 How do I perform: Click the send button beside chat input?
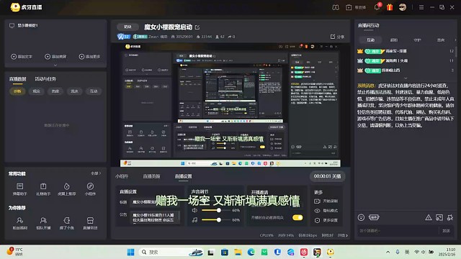446,231
